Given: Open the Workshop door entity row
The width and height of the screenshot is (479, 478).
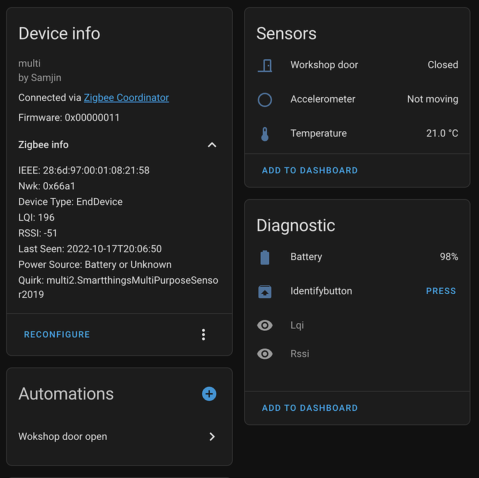Looking at the screenshot, I should click(x=357, y=65).
